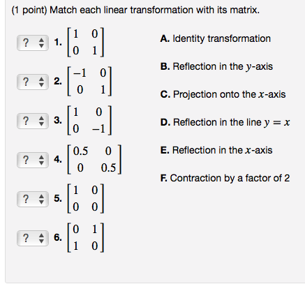The image size is (305, 291).
Task: Click the 0.5 diagonal matrix in item 4
Action: click(94, 160)
